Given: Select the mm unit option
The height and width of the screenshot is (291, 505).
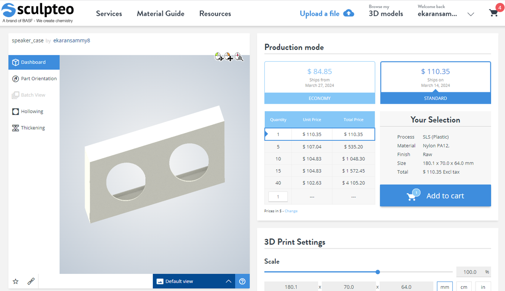Looking at the screenshot, I should (x=444, y=286).
